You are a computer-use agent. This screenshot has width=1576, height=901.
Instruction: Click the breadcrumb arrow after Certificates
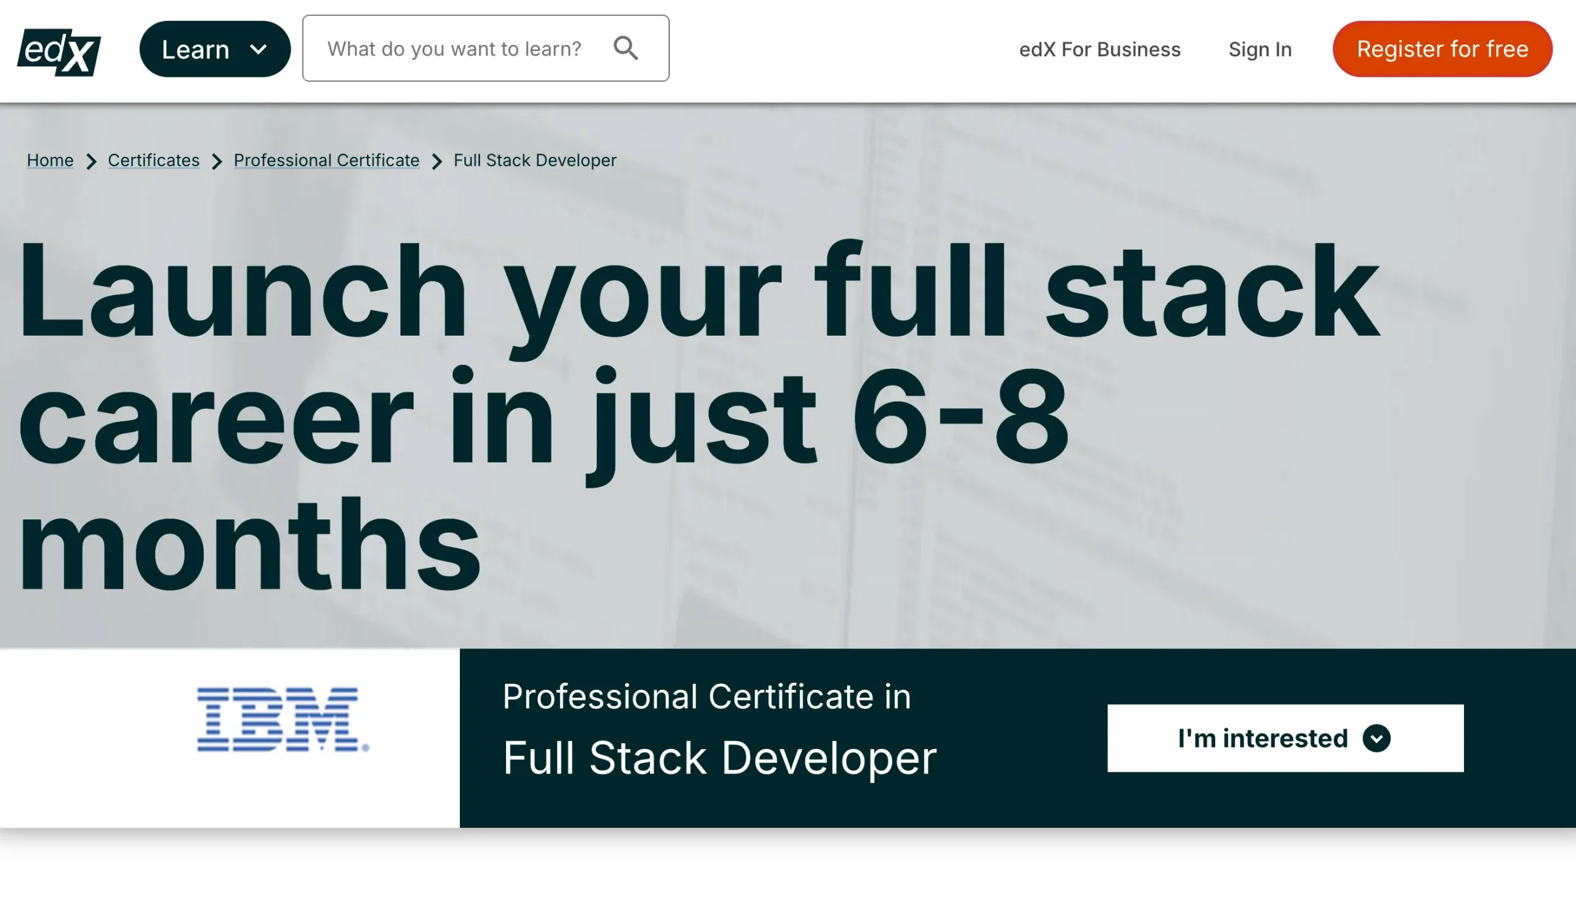click(217, 161)
